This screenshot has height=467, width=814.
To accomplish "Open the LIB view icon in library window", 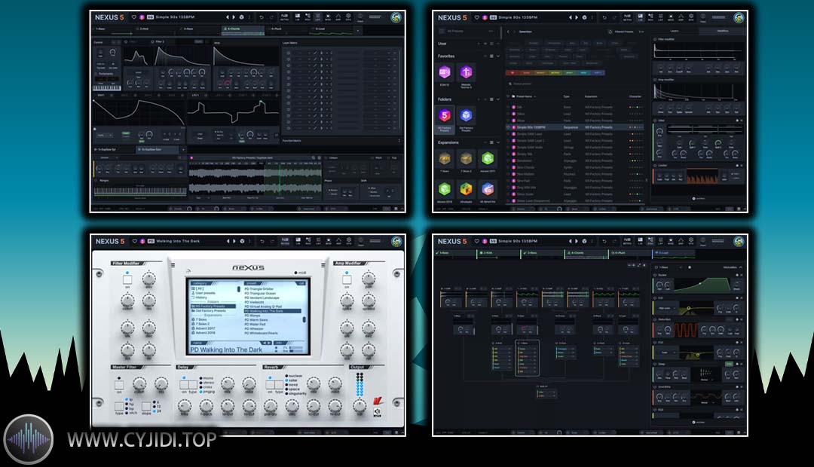I will click(x=640, y=17).
